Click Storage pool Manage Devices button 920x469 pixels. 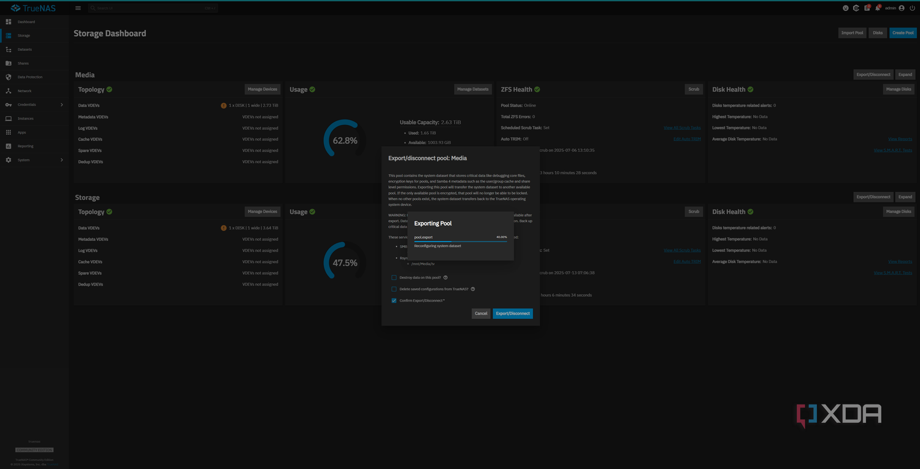point(263,212)
